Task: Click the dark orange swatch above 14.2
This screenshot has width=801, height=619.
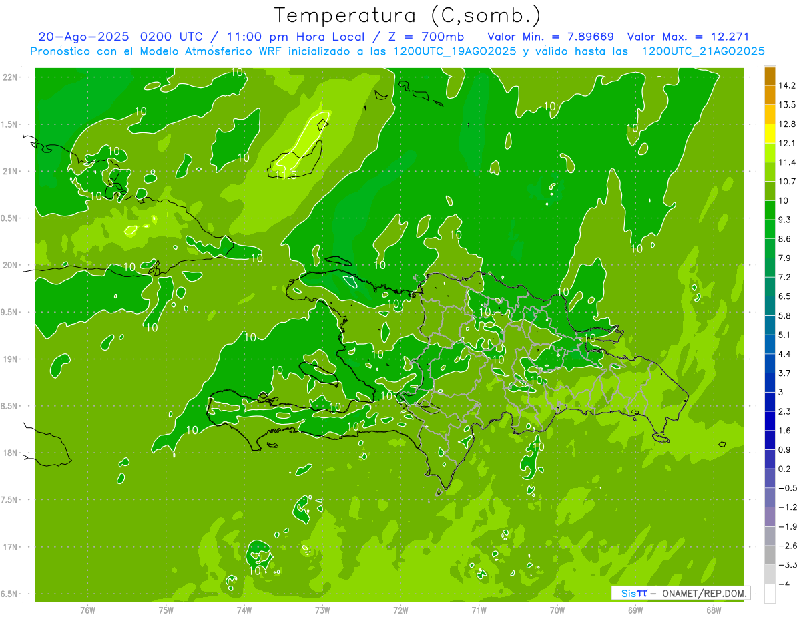Action: [770, 76]
